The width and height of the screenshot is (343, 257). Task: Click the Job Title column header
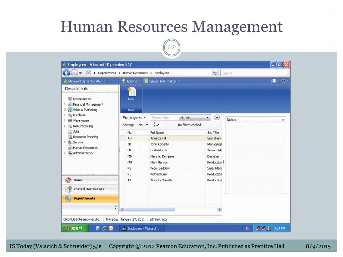[213, 132]
